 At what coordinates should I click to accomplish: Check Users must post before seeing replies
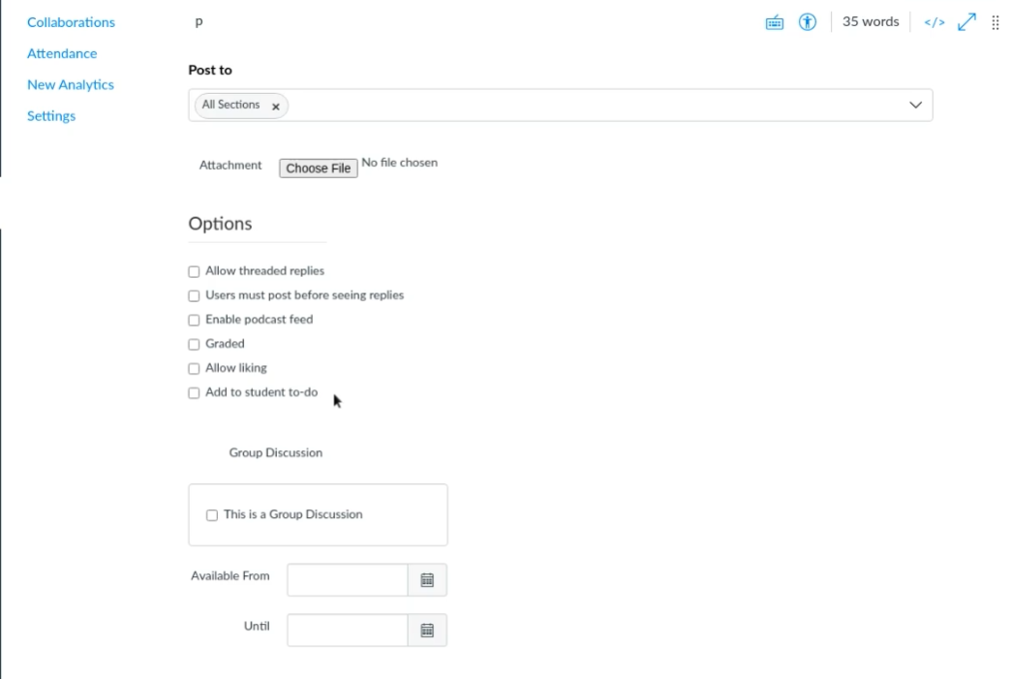tap(194, 296)
